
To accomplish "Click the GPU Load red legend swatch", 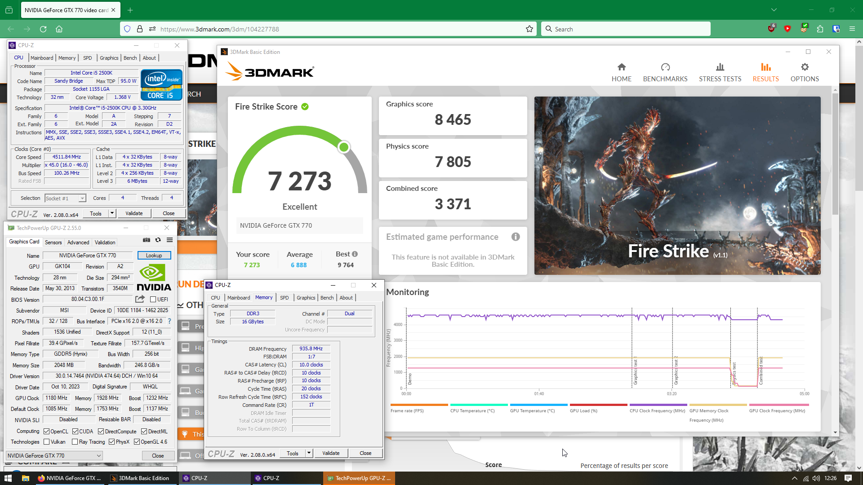I will tap(598, 405).
